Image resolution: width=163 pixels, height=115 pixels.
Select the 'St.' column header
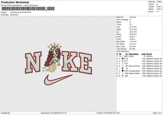[x=127, y=54]
